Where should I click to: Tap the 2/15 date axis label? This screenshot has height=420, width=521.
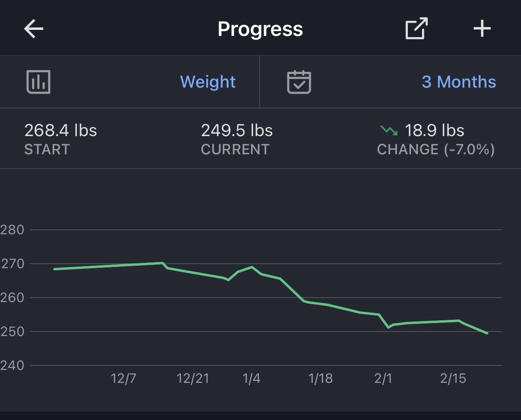pos(453,378)
